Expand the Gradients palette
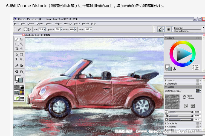The width and height of the screenshot is (205, 136). click(166, 123)
